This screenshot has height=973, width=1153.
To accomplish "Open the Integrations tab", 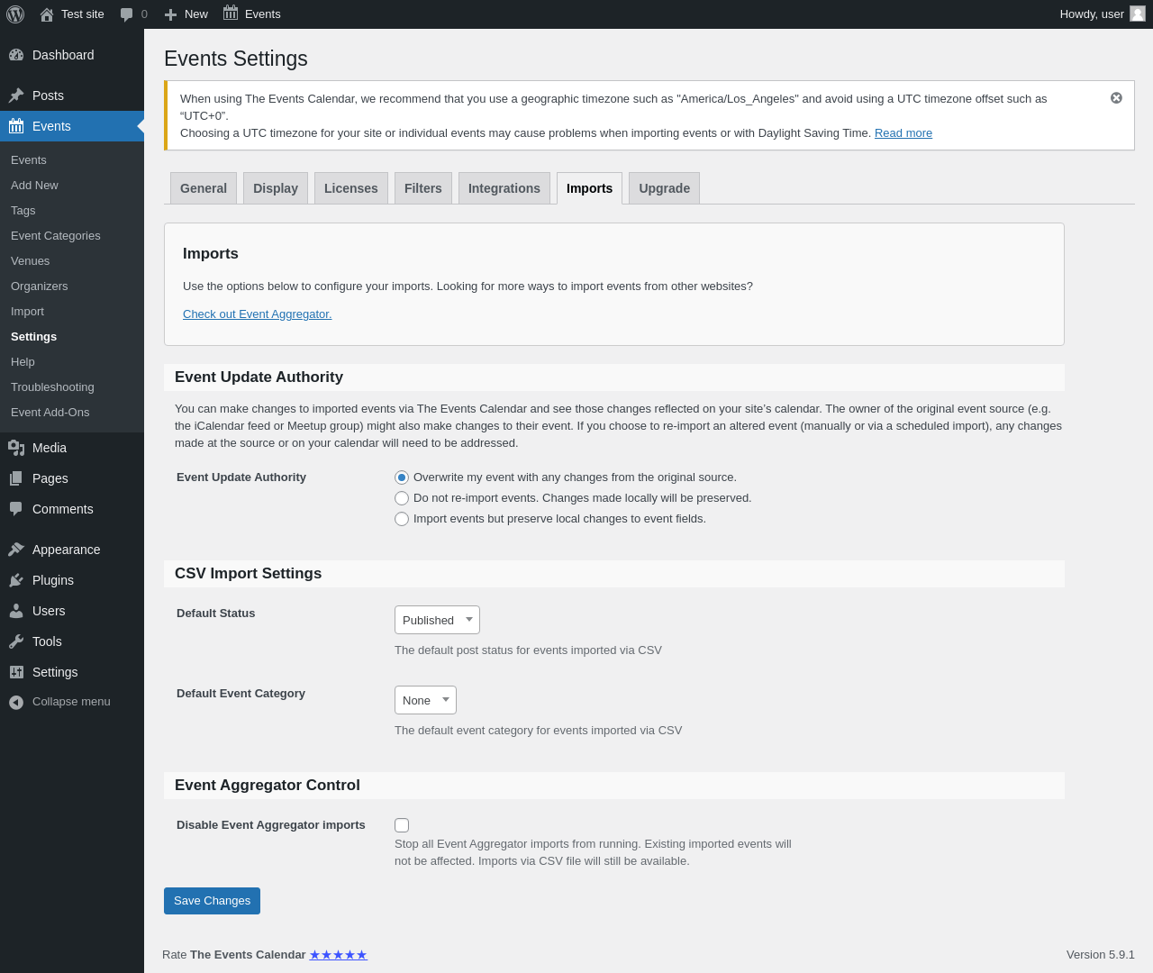I will (504, 188).
